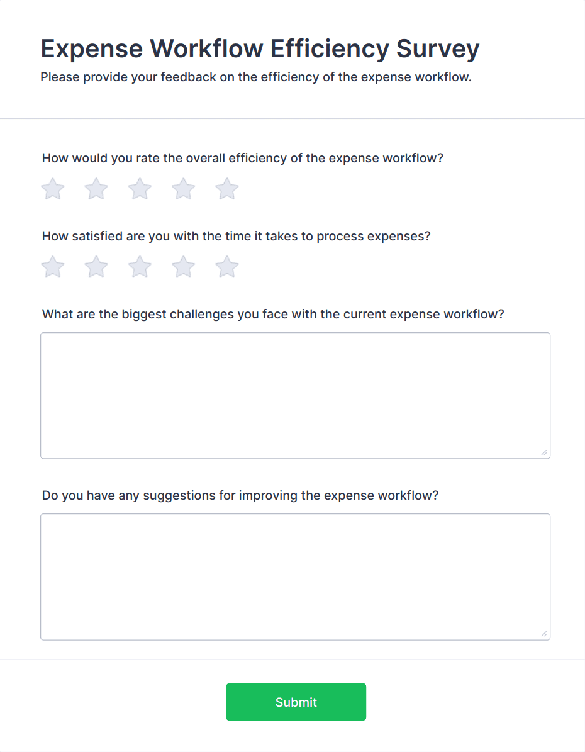
Task: Click the first star under the efficiency question
Action: click(52, 188)
